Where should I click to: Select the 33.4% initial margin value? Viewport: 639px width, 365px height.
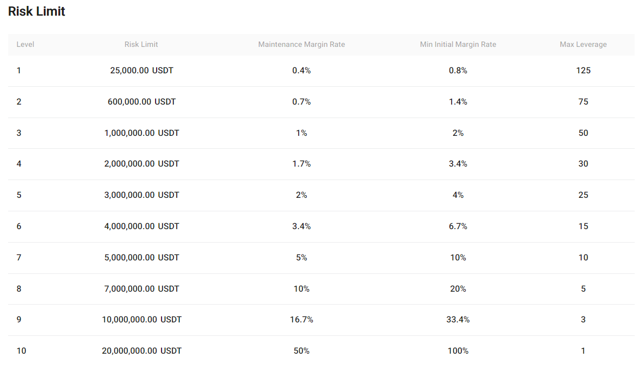458,319
